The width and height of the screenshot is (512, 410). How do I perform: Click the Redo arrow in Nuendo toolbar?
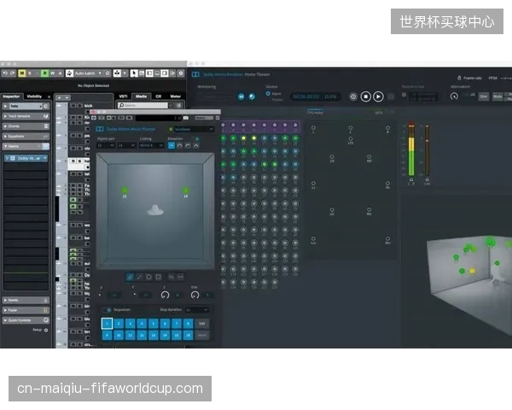click(13, 73)
